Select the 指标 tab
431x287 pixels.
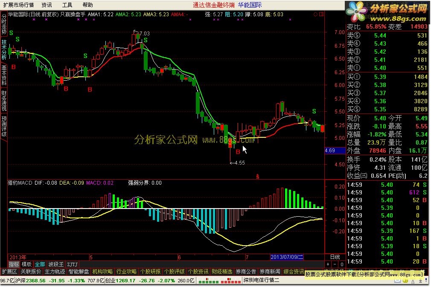pyautogui.click(x=14, y=264)
